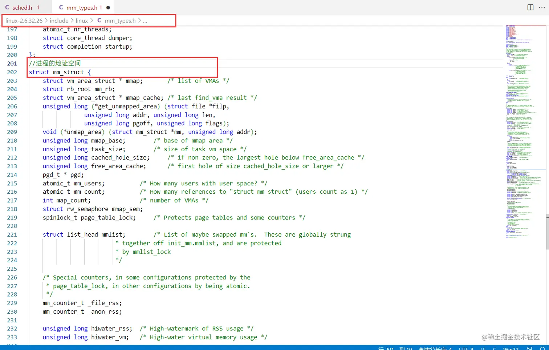
Task: Open the more actions ellipsis menu
Action: point(542,7)
